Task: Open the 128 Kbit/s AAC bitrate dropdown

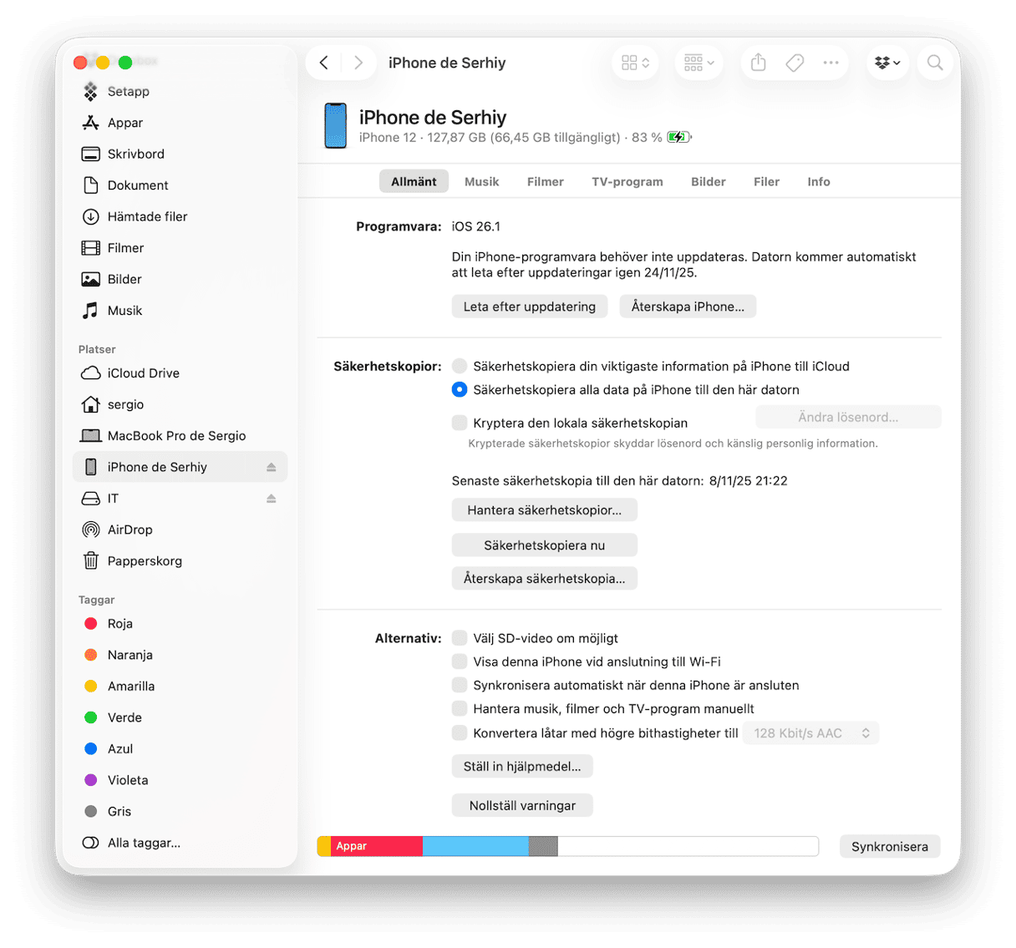Action: 810,733
